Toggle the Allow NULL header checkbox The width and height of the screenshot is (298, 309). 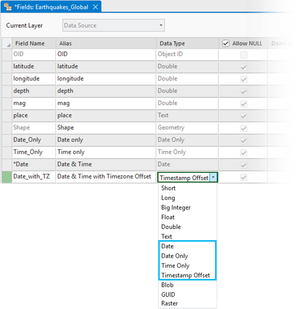[x=226, y=43]
